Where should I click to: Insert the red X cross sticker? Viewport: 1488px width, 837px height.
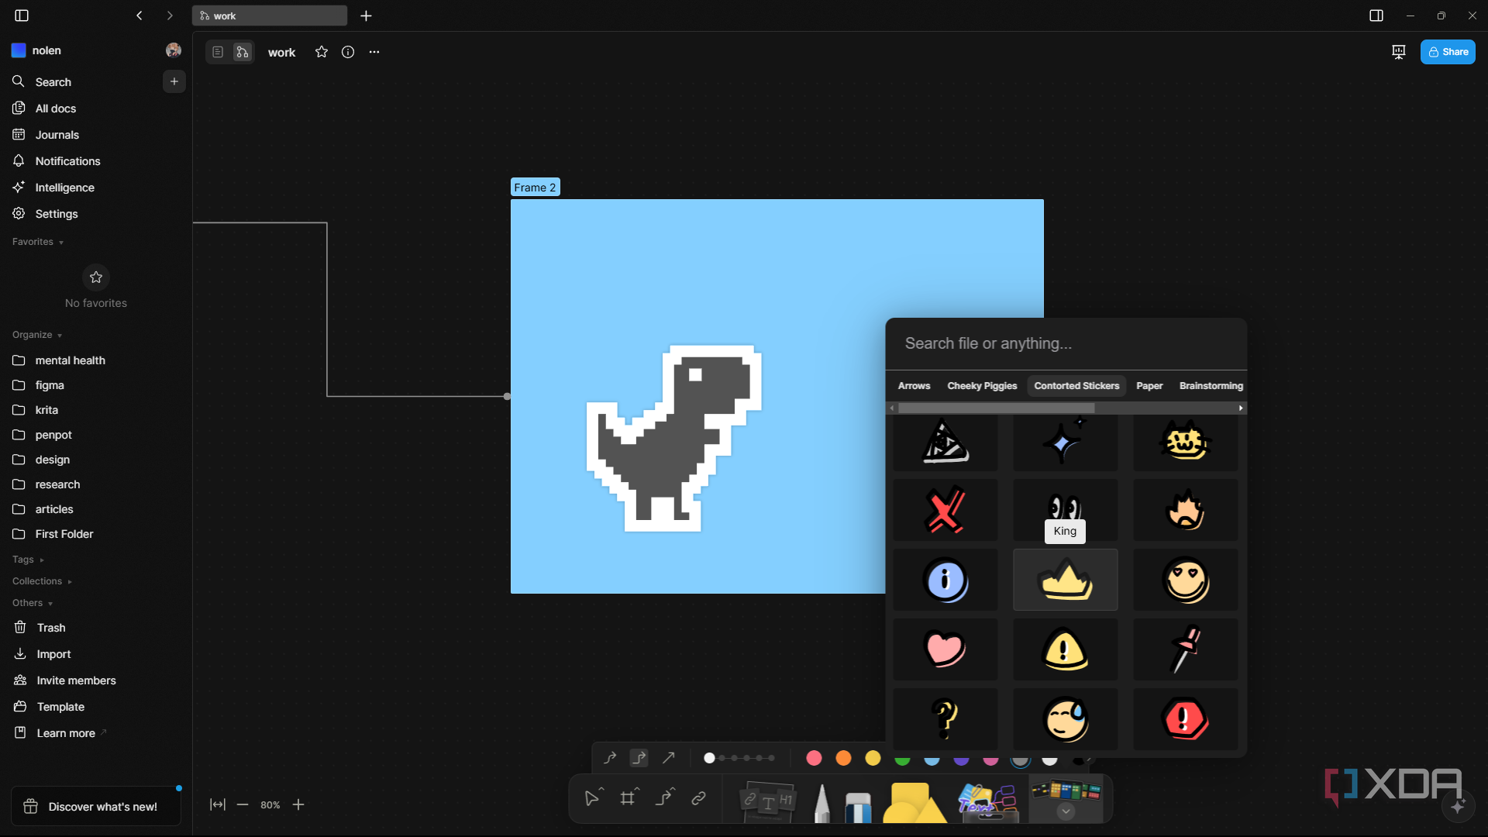click(945, 510)
